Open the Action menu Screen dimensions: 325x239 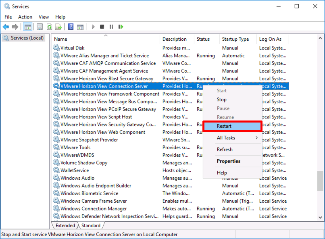25,17
